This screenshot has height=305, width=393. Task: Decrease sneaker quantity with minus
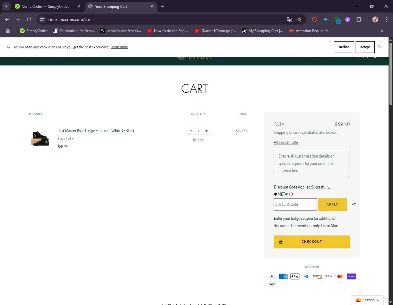click(x=191, y=131)
